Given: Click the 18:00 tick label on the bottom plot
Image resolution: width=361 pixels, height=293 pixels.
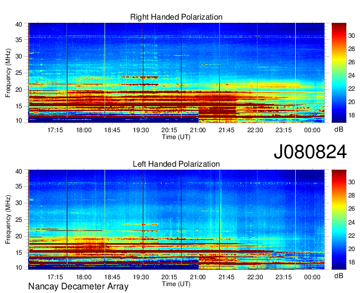Looking at the screenshot, I should 84,277.
